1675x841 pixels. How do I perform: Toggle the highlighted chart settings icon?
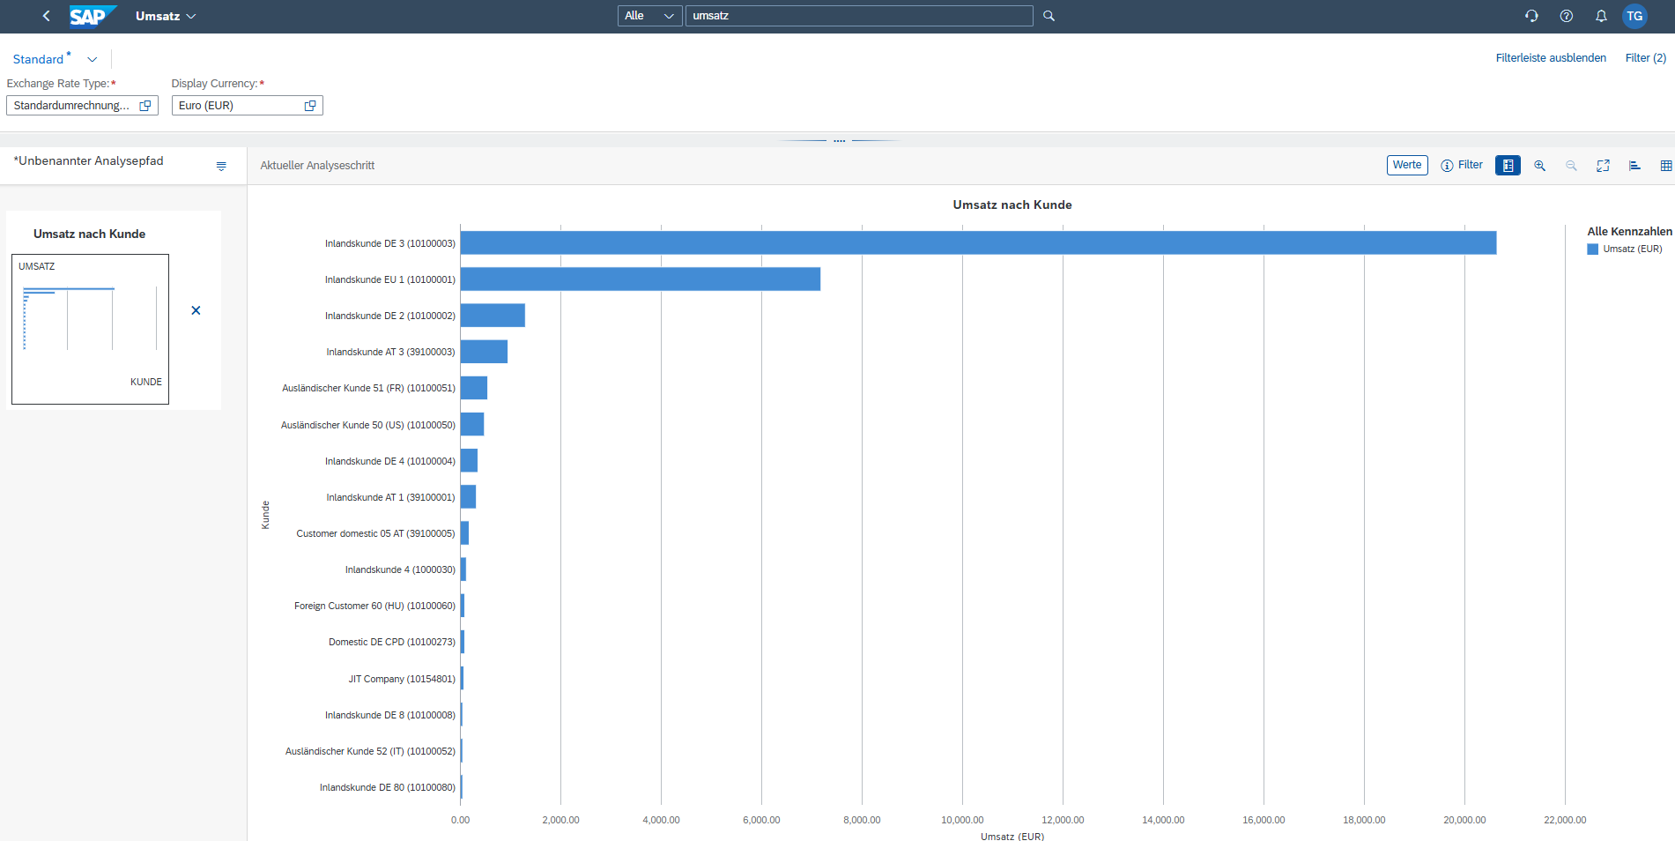1508,165
